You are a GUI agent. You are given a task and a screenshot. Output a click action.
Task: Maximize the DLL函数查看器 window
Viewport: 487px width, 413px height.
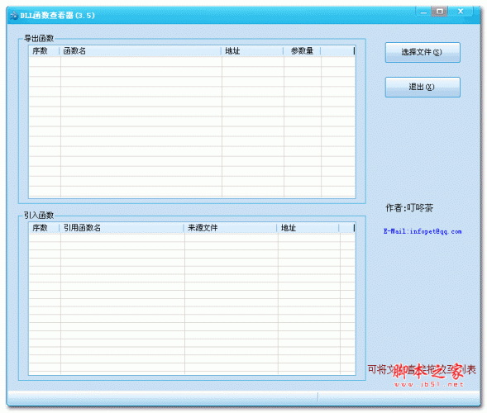[x=440, y=12]
